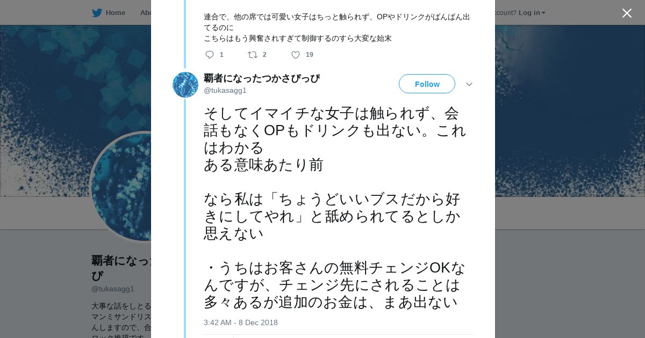
Task: Open the Log in dropdown
Action: tap(532, 12)
